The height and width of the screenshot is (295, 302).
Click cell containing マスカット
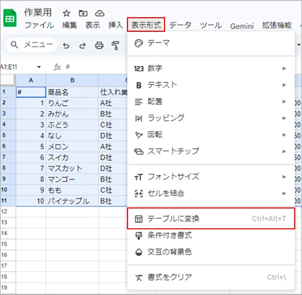72,168
